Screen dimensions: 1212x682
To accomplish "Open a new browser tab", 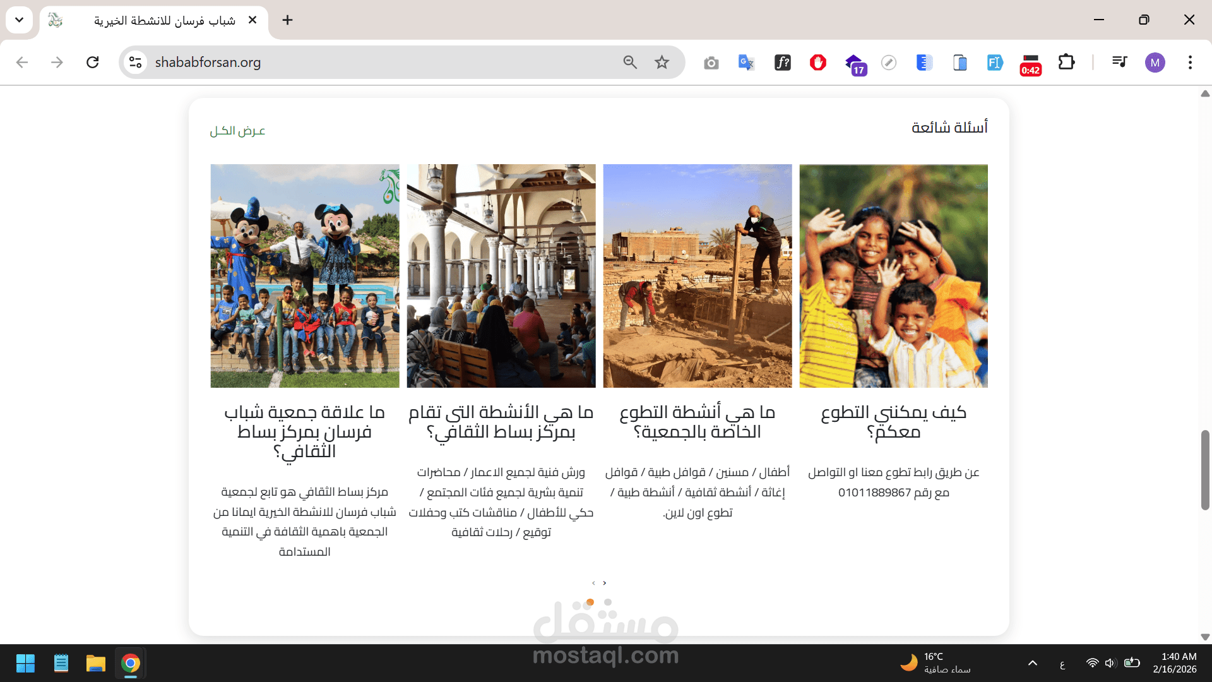I will 287,20.
